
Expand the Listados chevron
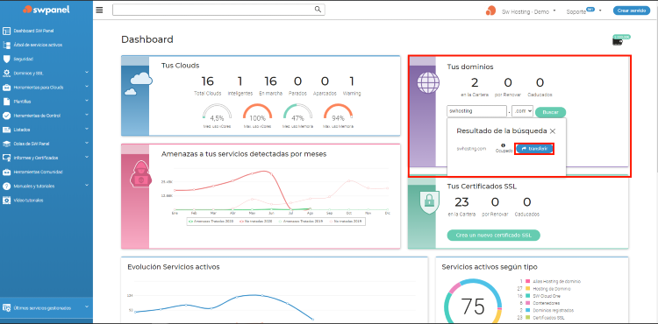(x=87, y=129)
